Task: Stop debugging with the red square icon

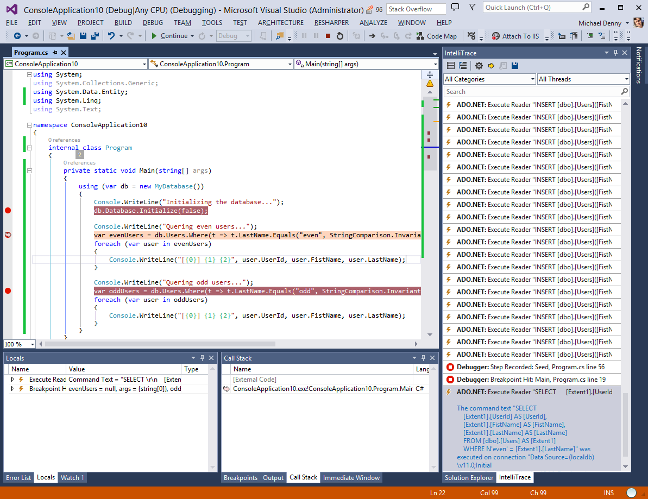Action: pos(328,36)
